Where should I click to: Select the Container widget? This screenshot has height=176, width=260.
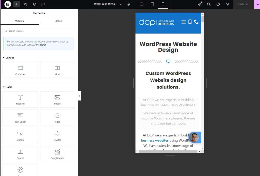click(20, 70)
